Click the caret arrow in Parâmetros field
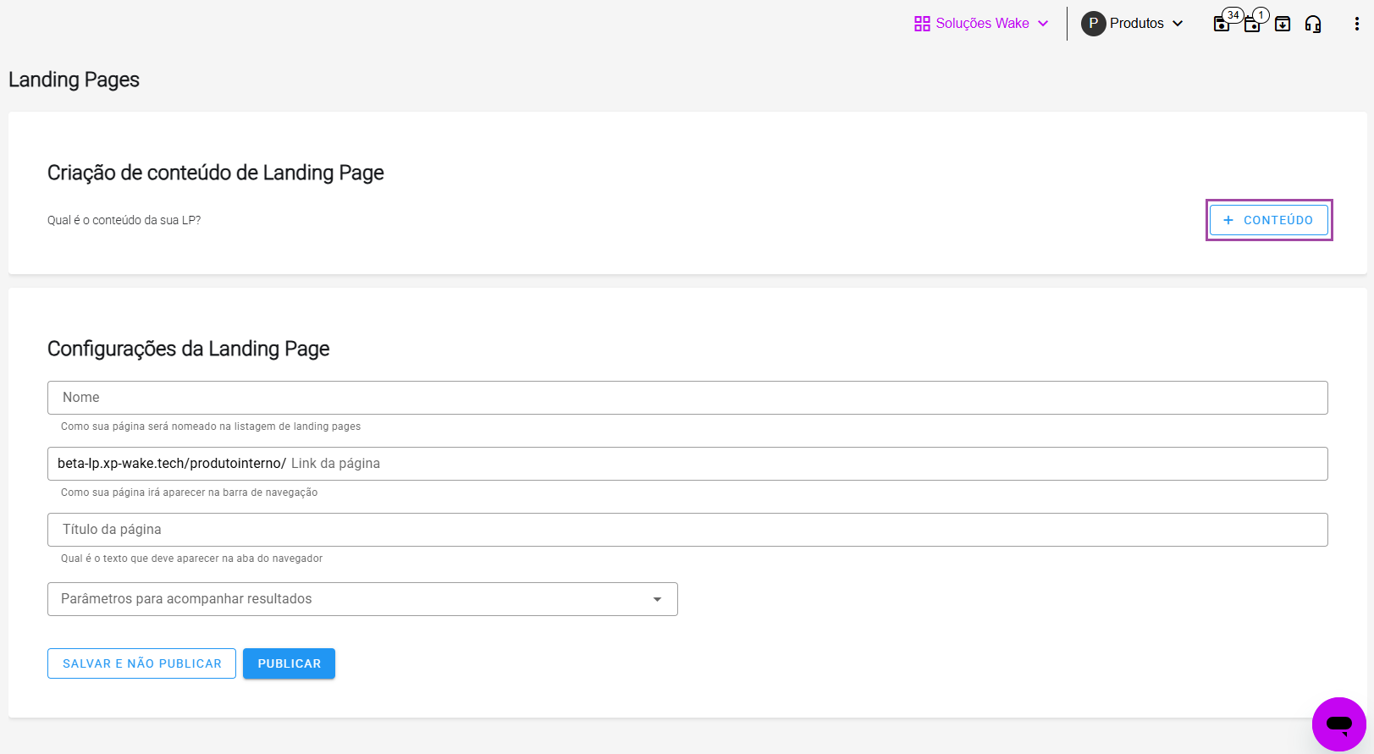This screenshot has height=754, width=1374. click(657, 599)
